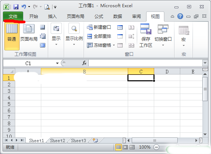Click the Hide window icon
The image size is (211, 154).
click(120, 36)
